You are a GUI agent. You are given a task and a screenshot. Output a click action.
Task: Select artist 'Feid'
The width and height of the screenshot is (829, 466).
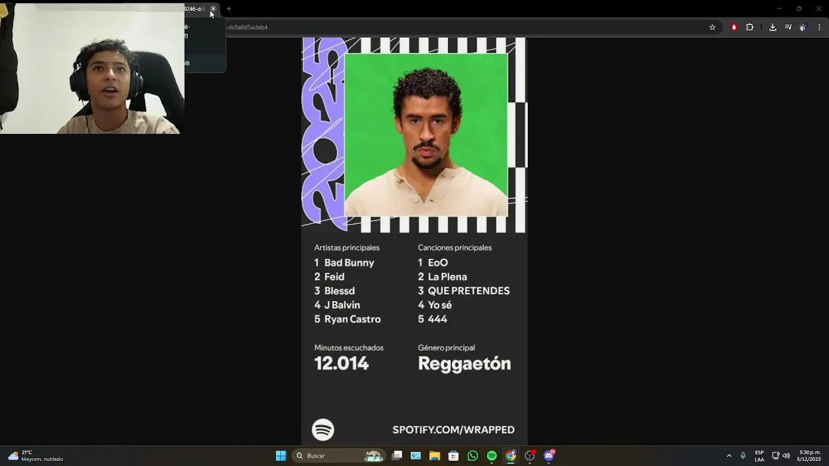coord(334,277)
